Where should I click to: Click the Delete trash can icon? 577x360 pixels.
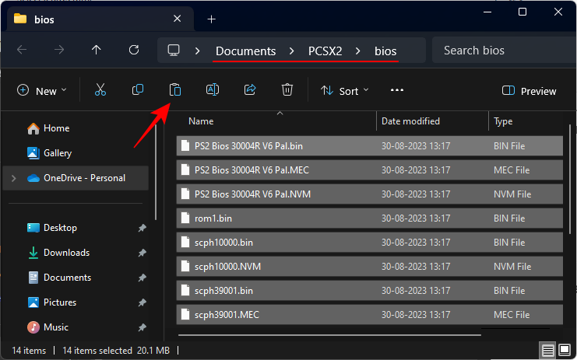pos(287,89)
